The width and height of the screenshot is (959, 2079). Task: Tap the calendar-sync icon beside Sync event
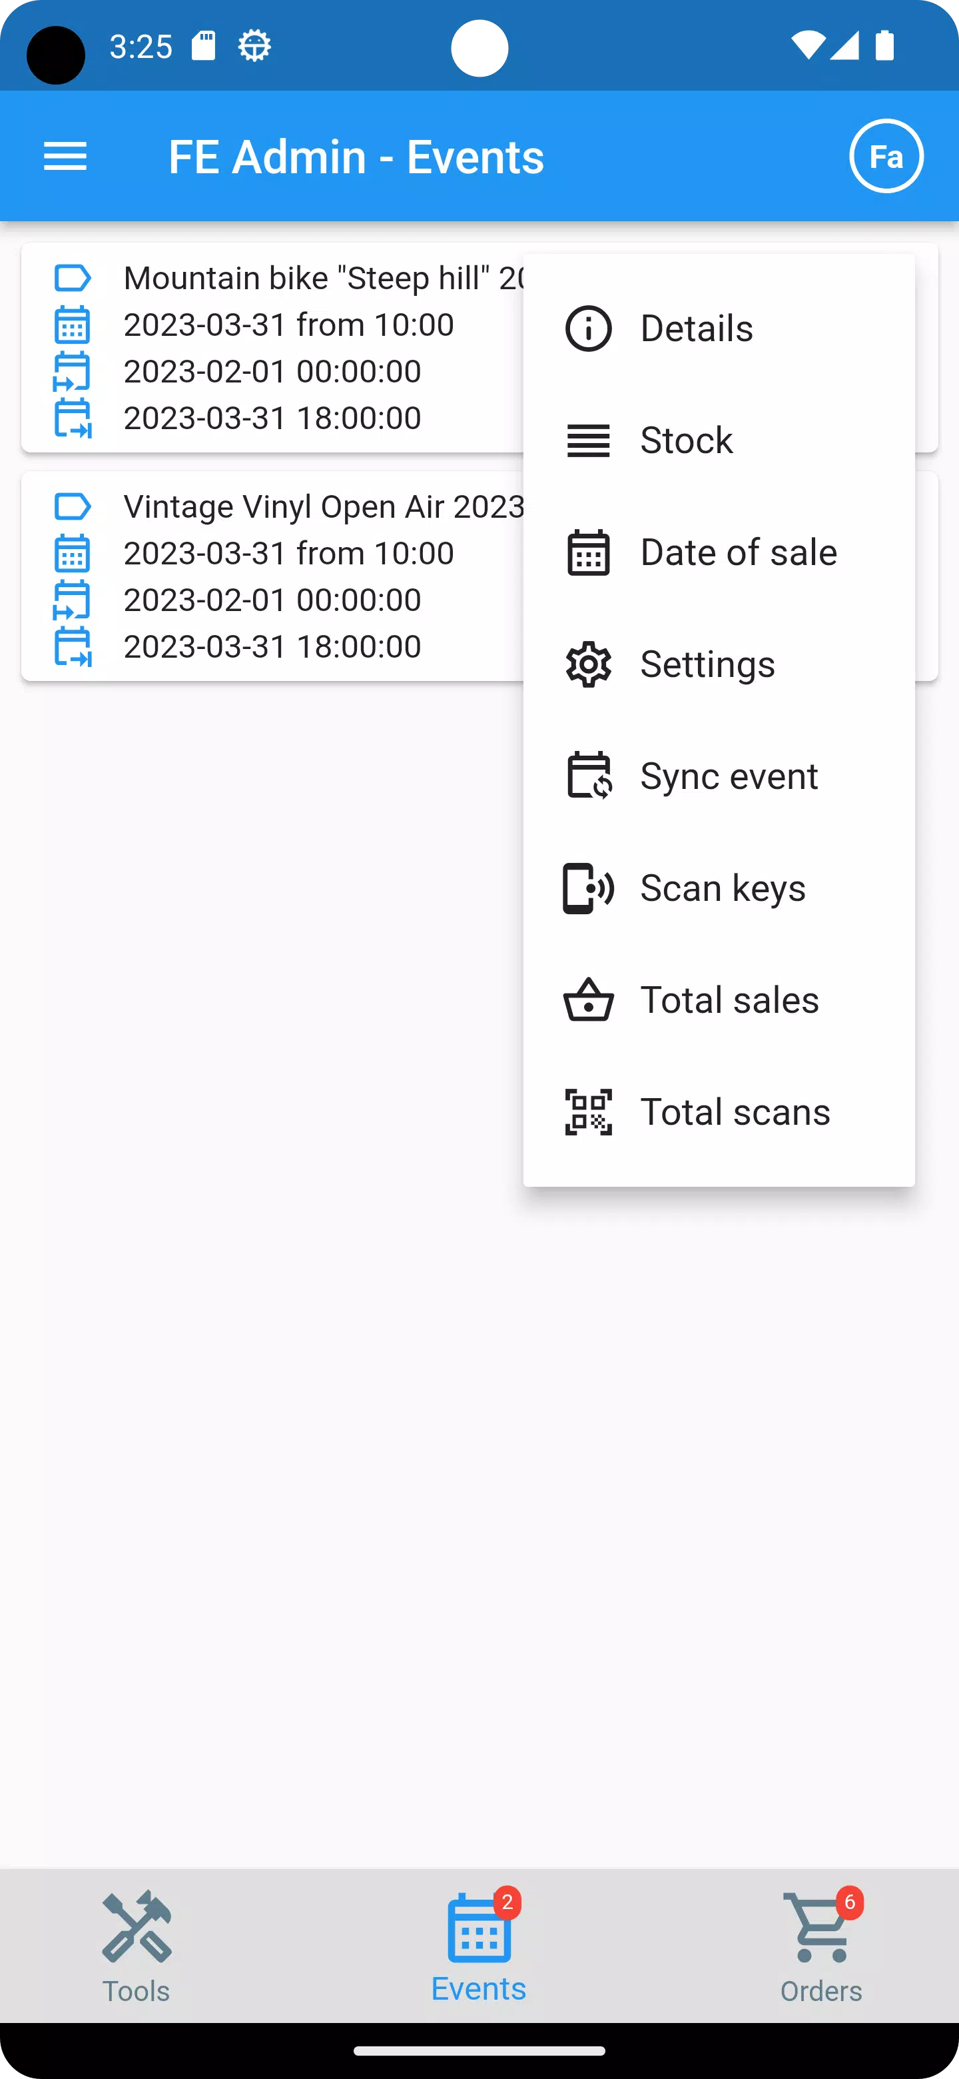(x=588, y=776)
